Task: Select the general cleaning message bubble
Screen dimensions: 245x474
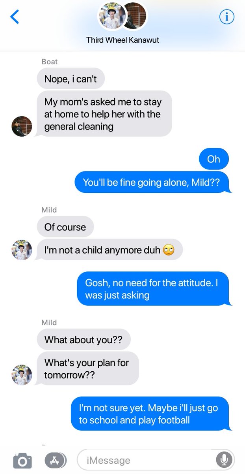Action: pyautogui.click(x=104, y=114)
